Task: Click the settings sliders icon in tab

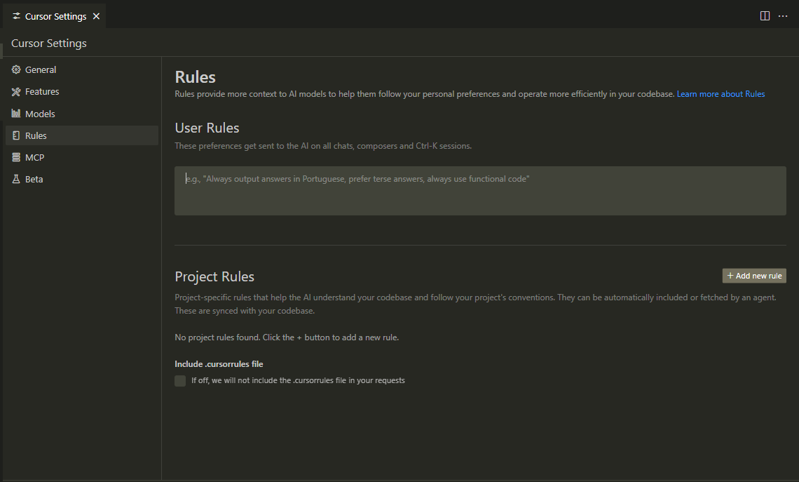Action: [x=16, y=16]
